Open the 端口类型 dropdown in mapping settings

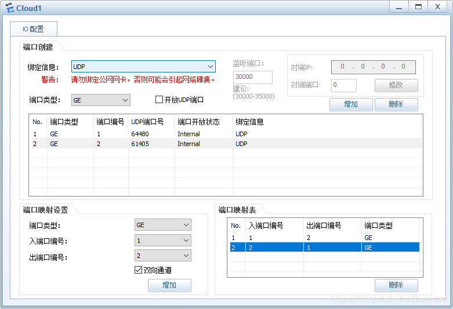(x=163, y=225)
